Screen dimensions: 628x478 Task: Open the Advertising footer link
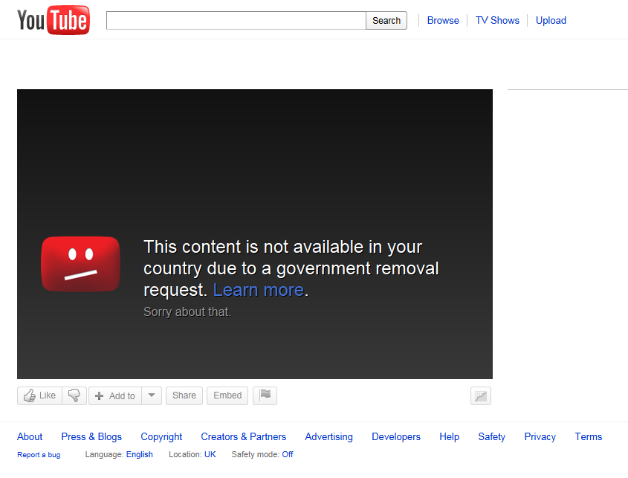328,436
